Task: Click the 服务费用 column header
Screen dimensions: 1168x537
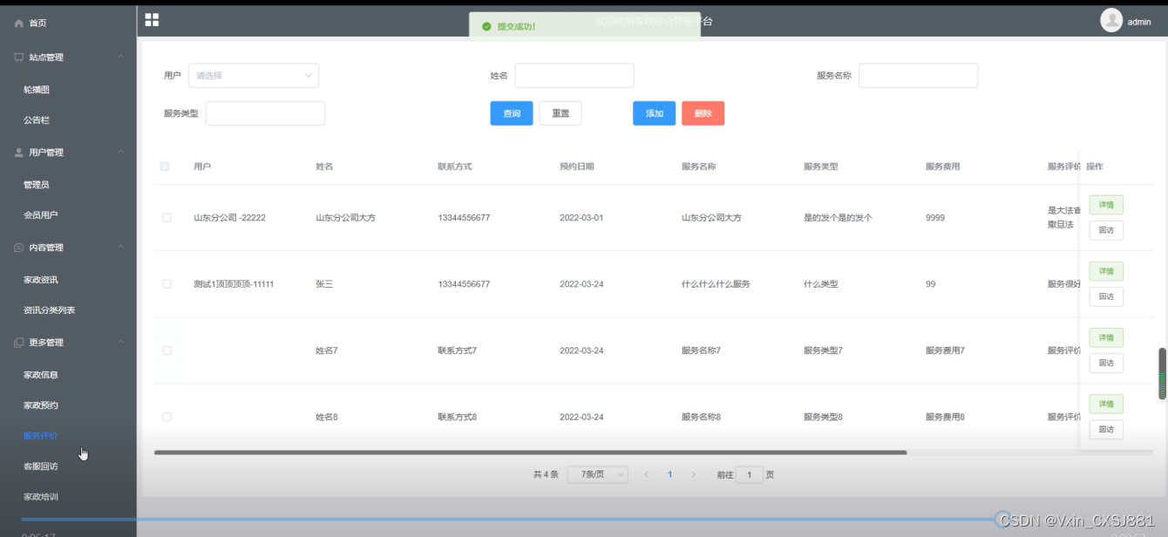Action: click(943, 167)
